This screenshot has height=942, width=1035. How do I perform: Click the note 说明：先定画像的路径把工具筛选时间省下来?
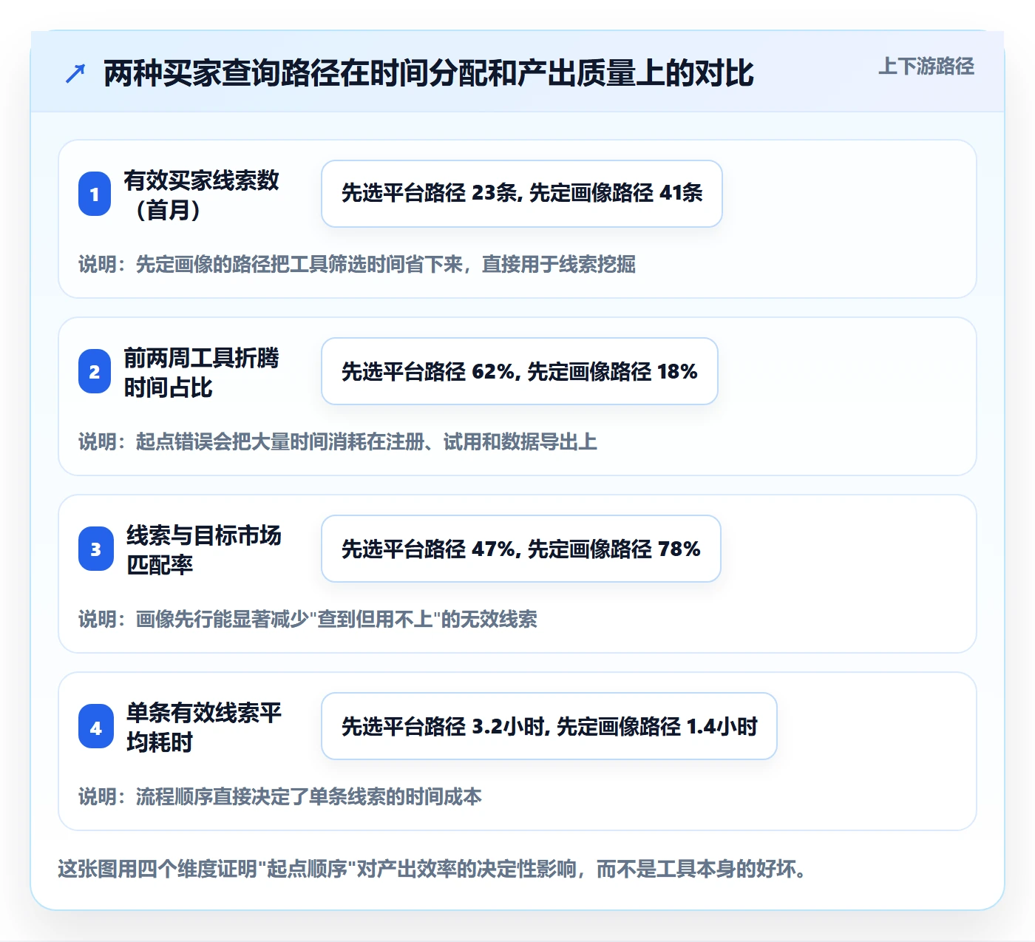[x=357, y=264]
